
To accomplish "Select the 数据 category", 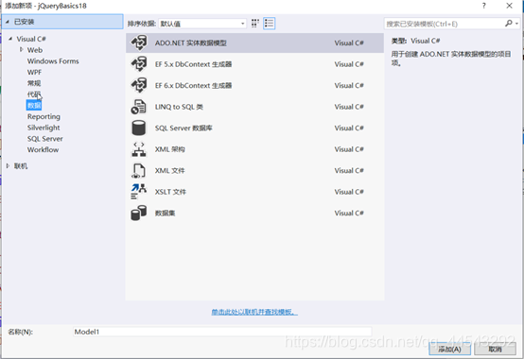I will (34, 106).
